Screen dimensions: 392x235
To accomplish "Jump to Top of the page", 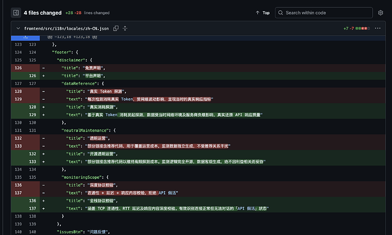I will [x=262, y=12].
